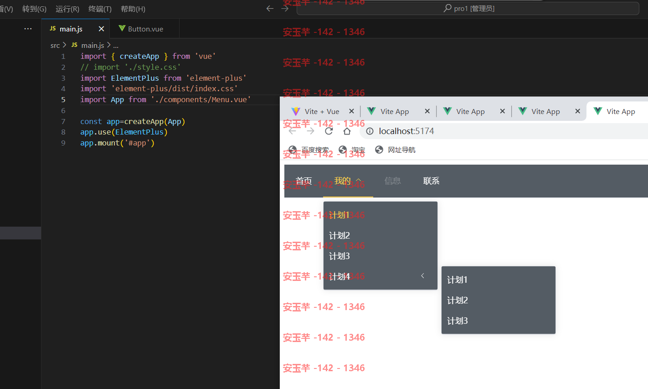Open the VS Code sidebar more actions ellipsis

[28, 29]
